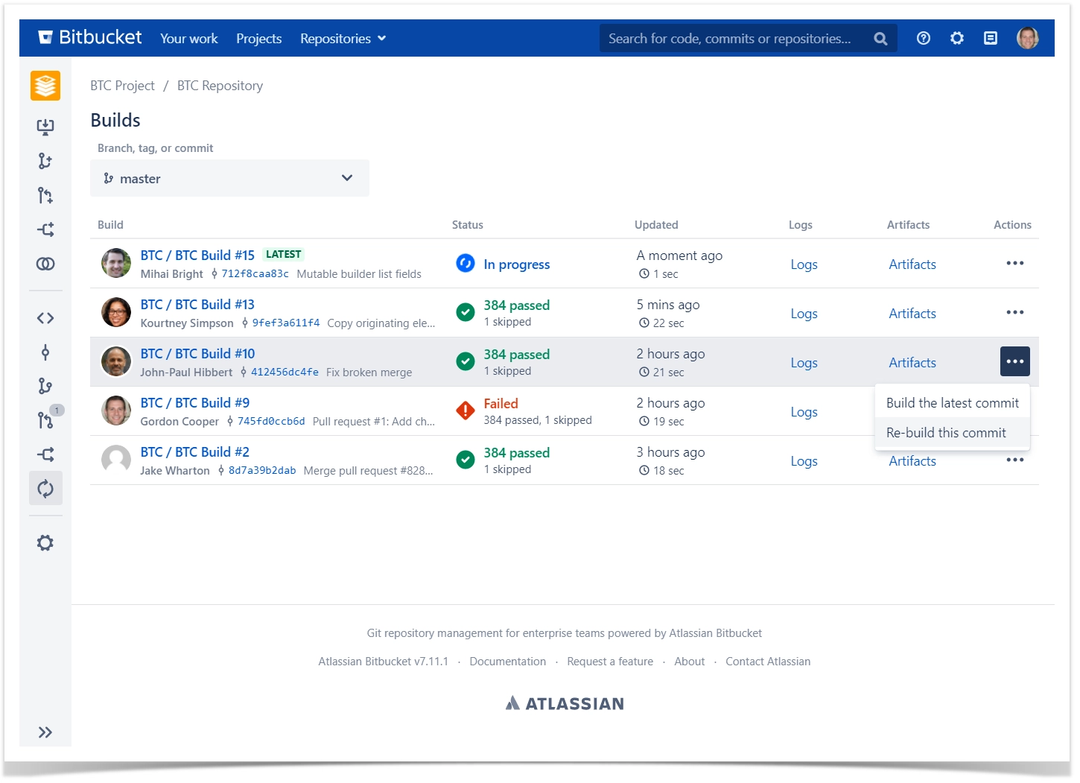
Task: Open BTC / BTC Build #13 link
Action: pos(197,305)
